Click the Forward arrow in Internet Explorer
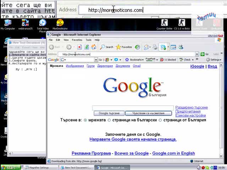Image resolution: width=227 pixels, height=170 pixels. tap(69, 47)
